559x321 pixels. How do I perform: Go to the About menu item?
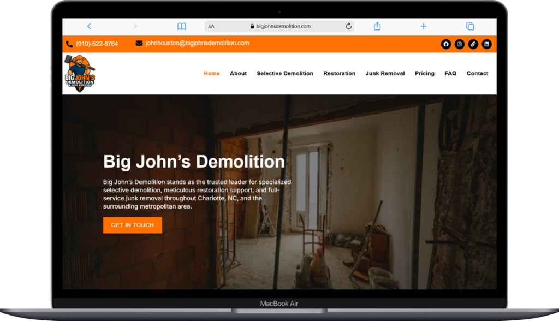click(x=238, y=73)
